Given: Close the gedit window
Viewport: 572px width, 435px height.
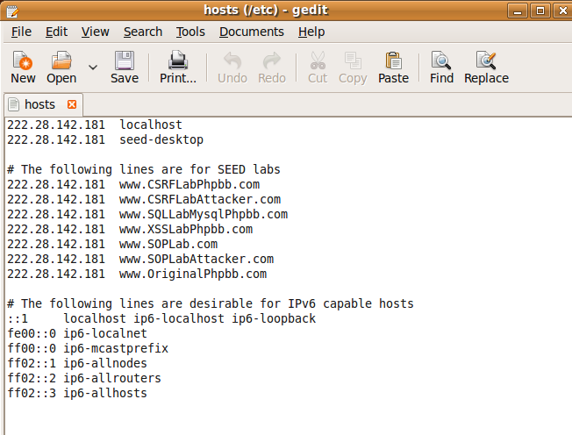Looking at the screenshot, I should click(x=563, y=11).
